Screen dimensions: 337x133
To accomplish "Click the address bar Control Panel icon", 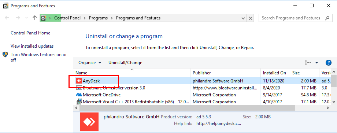I will click(44, 18).
